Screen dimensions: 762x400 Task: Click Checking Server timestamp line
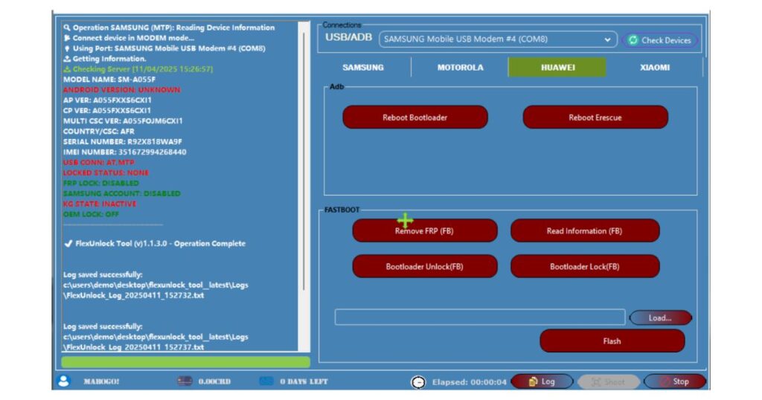coord(138,69)
